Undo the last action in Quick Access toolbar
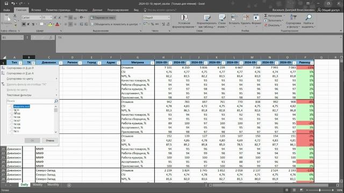The height and width of the screenshot is (193, 344). point(13,4)
